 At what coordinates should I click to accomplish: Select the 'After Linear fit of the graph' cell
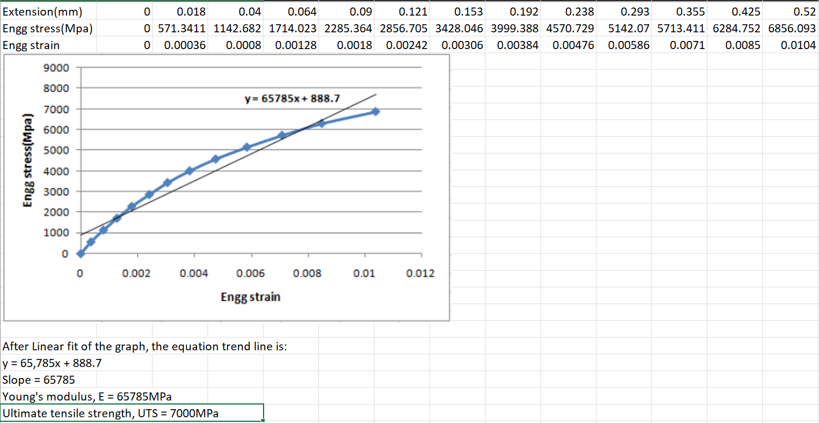144,346
